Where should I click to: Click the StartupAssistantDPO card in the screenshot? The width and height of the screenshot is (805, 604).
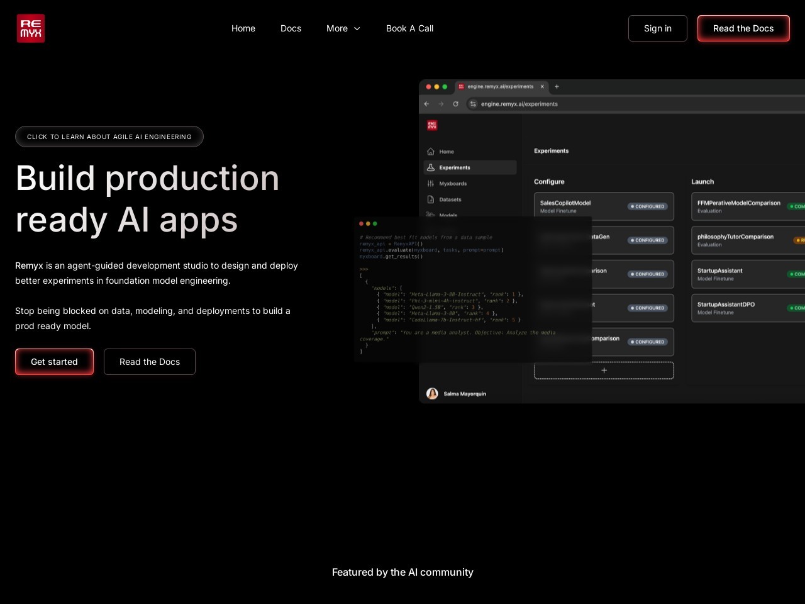(x=748, y=308)
